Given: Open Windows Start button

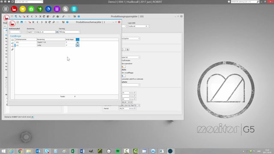Looking at the screenshot, I should coord(3,151).
